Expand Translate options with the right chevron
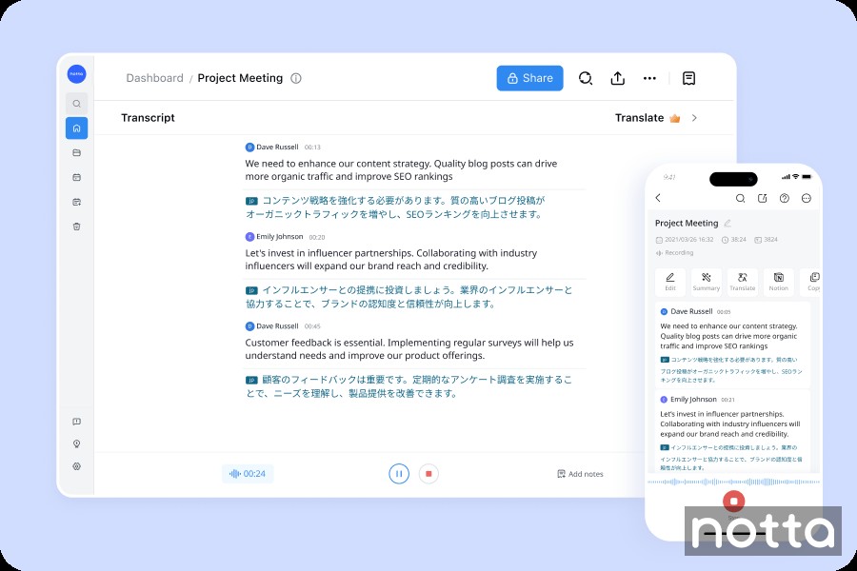Screen dimensions: 857x571 coord(694,118)
